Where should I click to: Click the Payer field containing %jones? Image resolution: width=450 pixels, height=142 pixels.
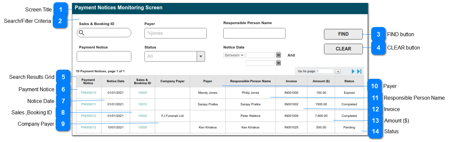pyautogui.click(x=176, y=33)
